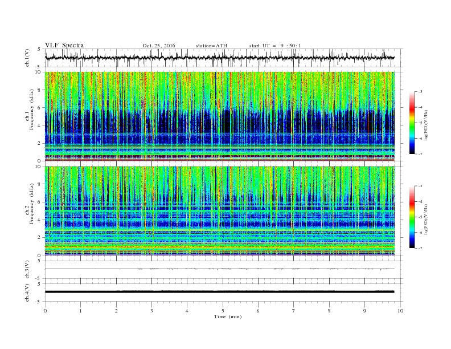Click the ch.1 color scale bar
This screenshot has height=349, width=451.
412,123
